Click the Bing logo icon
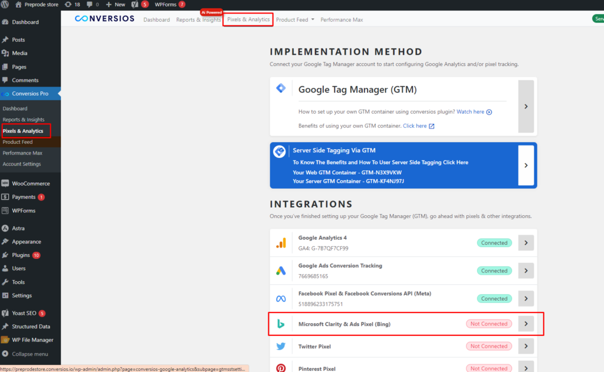Viewport: 604px width, 372px height. coord(281,324)
